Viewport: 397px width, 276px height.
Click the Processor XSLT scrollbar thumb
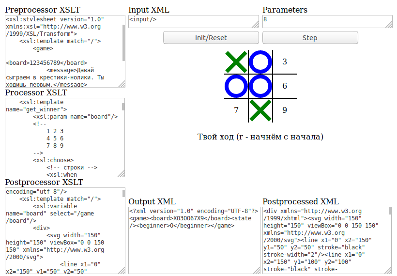(x=123, y=107)
